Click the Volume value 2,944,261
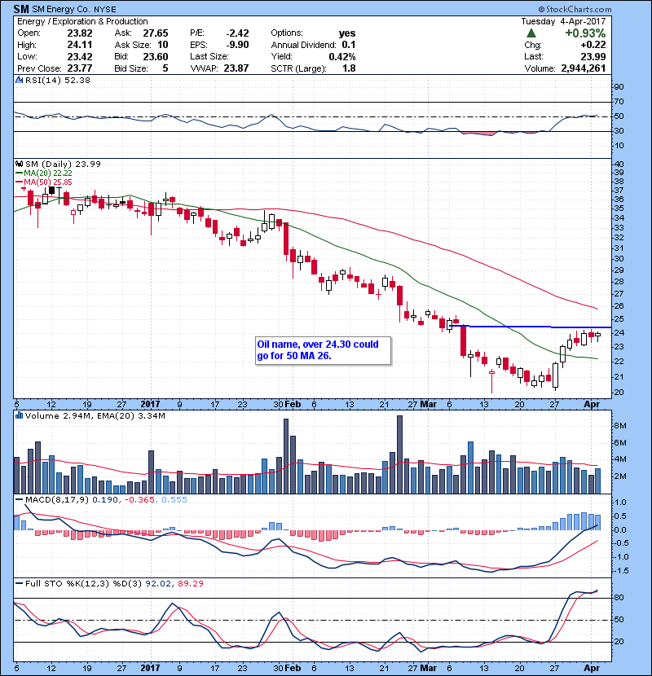Viewport: 652px width, 676px height. [584, 68]
